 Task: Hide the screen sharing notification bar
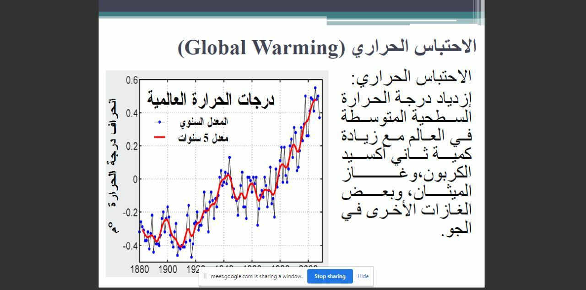(363, 276)
